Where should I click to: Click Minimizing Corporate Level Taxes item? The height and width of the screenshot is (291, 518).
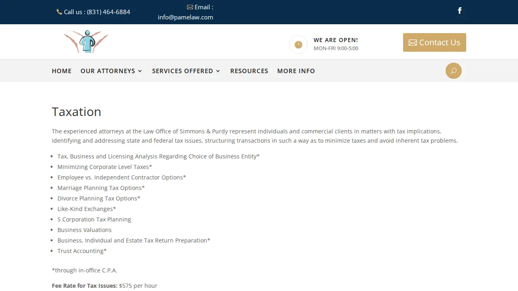pos(105,167)
